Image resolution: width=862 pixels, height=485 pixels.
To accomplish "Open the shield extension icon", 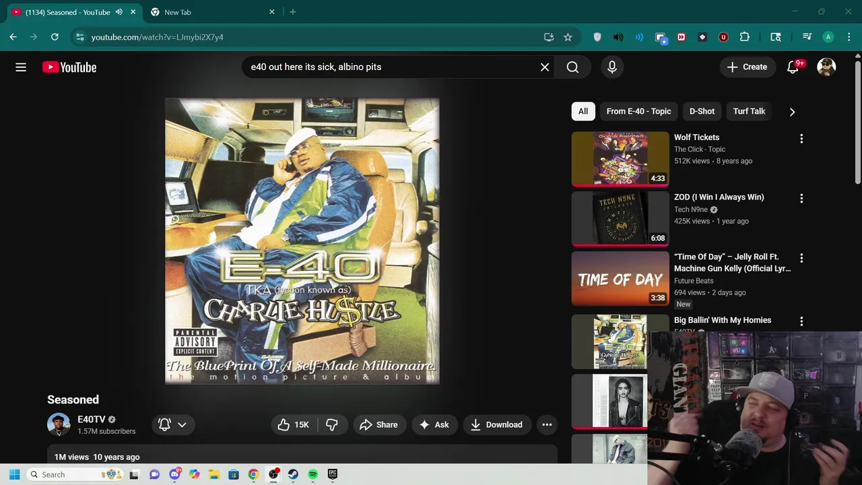I will 597,37.
